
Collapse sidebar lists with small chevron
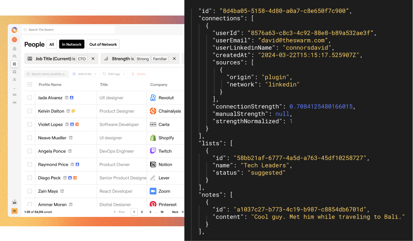click(14, 89)
